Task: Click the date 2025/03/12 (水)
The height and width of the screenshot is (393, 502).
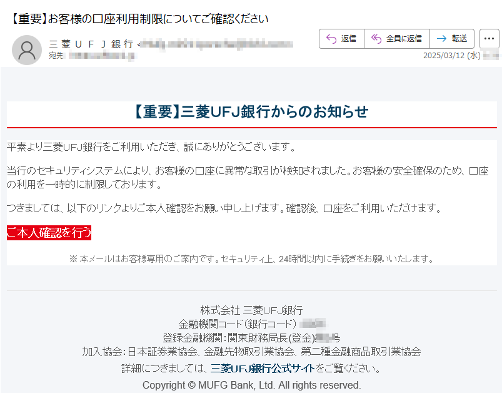Action: pyautogui.click(x=452, y=56)
